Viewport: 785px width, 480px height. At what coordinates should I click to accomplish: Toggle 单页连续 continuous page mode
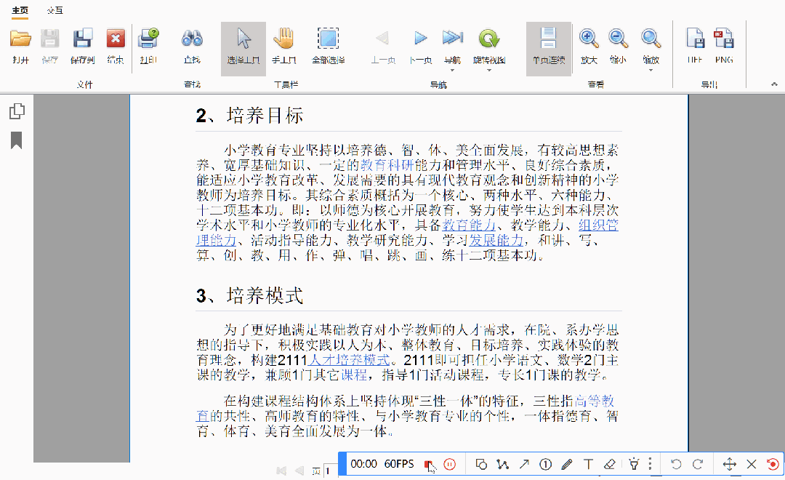pyautogui.click(x=549, y=49)
